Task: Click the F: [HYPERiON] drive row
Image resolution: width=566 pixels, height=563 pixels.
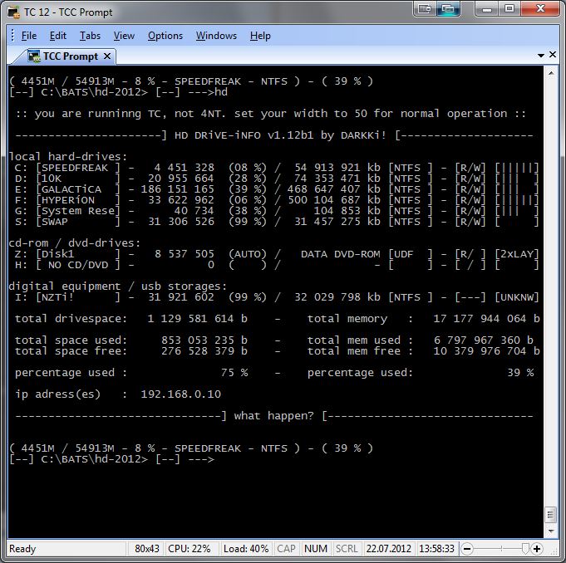Action: (x=277, y=200)
